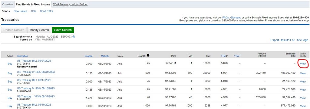This screenshot has height=109, width=310.
Task: Remove the Maturity search criteria filter
Action: [74, 37]
